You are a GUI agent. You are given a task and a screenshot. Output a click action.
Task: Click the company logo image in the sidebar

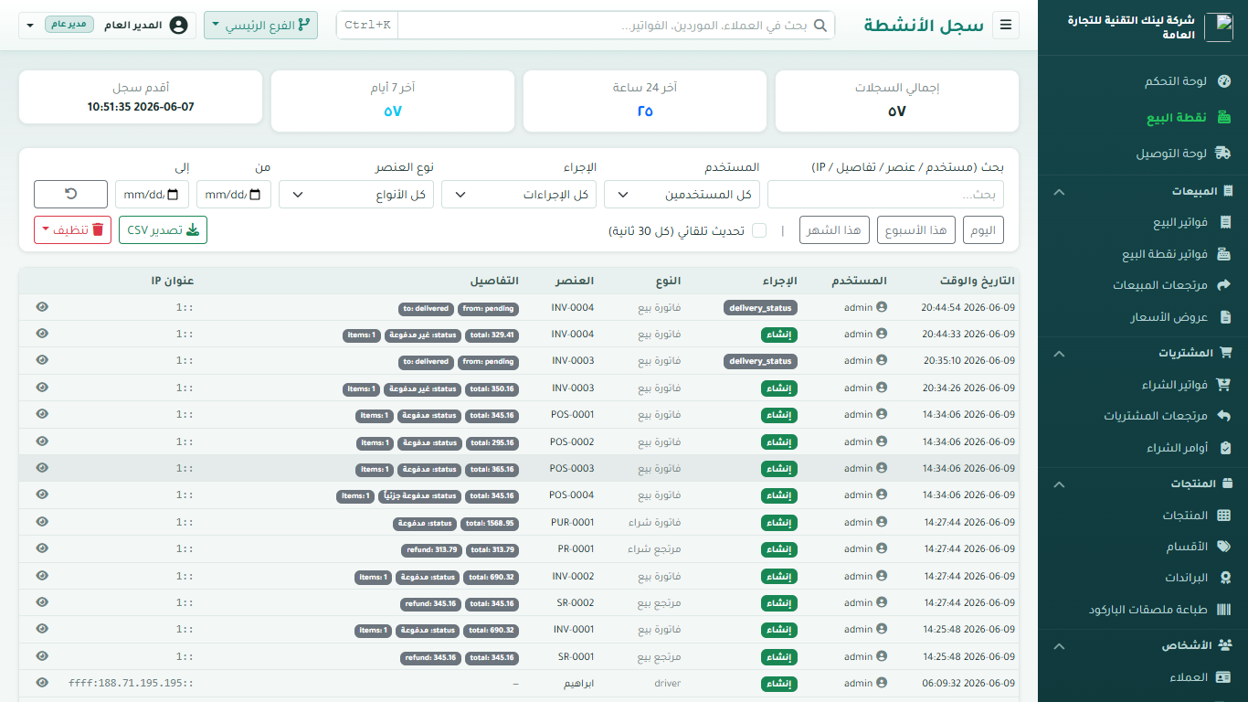pos(1219,27)
